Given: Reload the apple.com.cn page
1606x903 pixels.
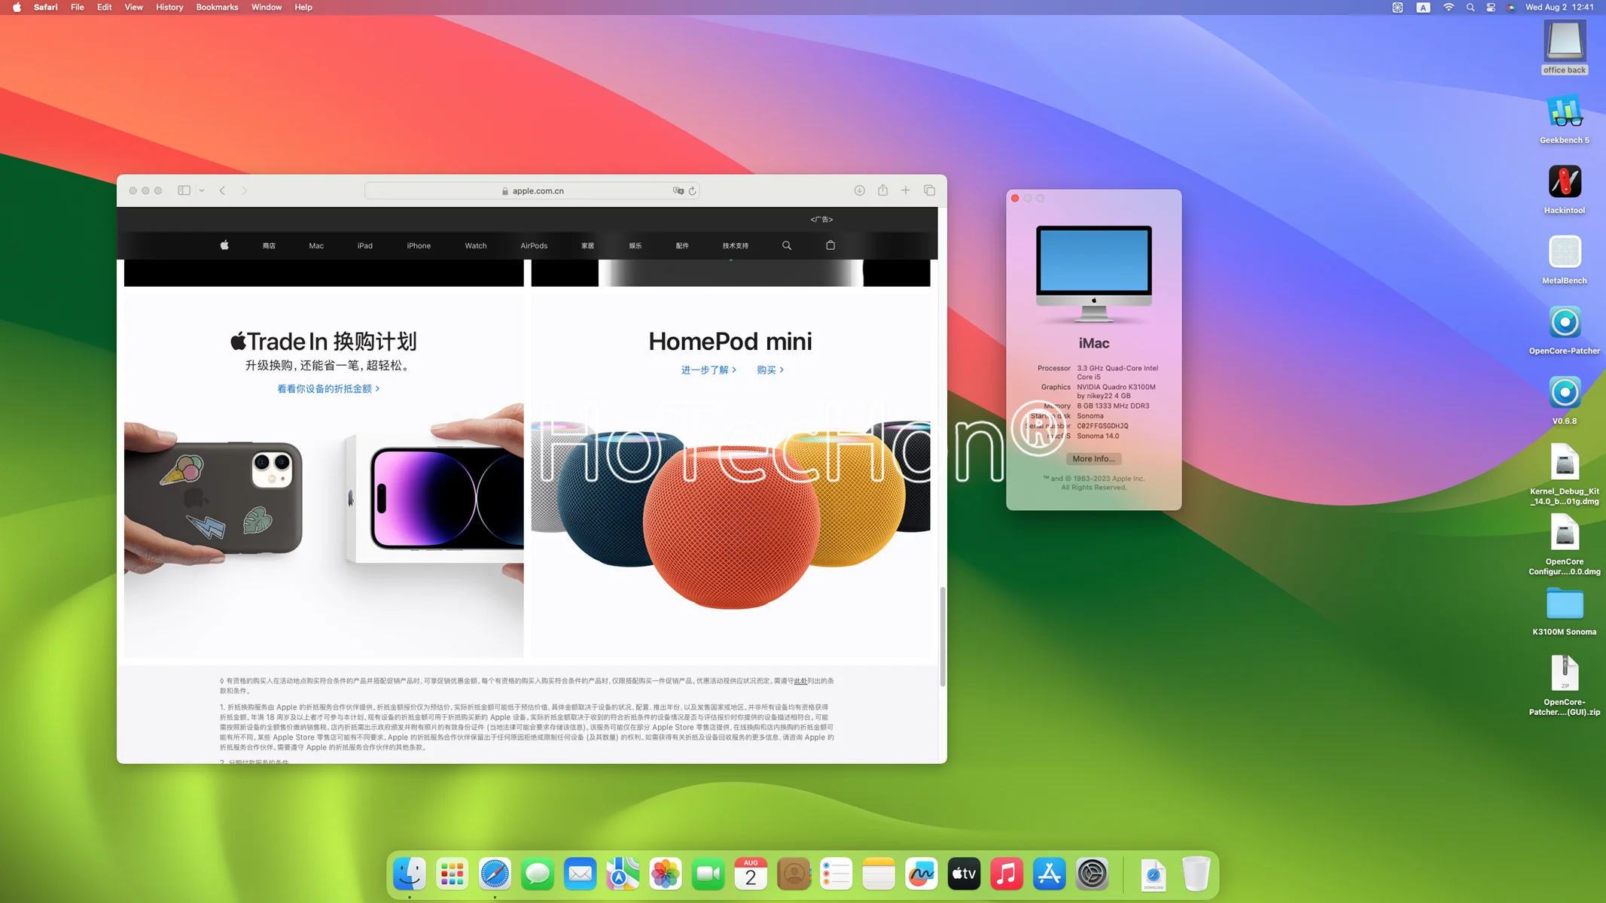Looking at the screenshot, I should tap(692, 190).
